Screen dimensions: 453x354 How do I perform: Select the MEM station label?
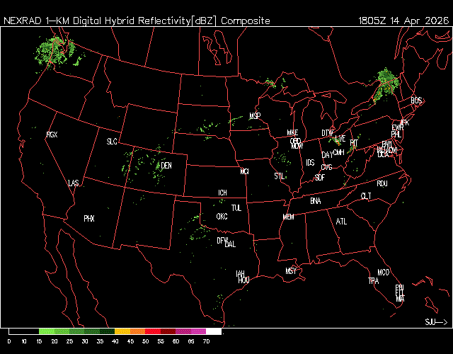[288, 217]
